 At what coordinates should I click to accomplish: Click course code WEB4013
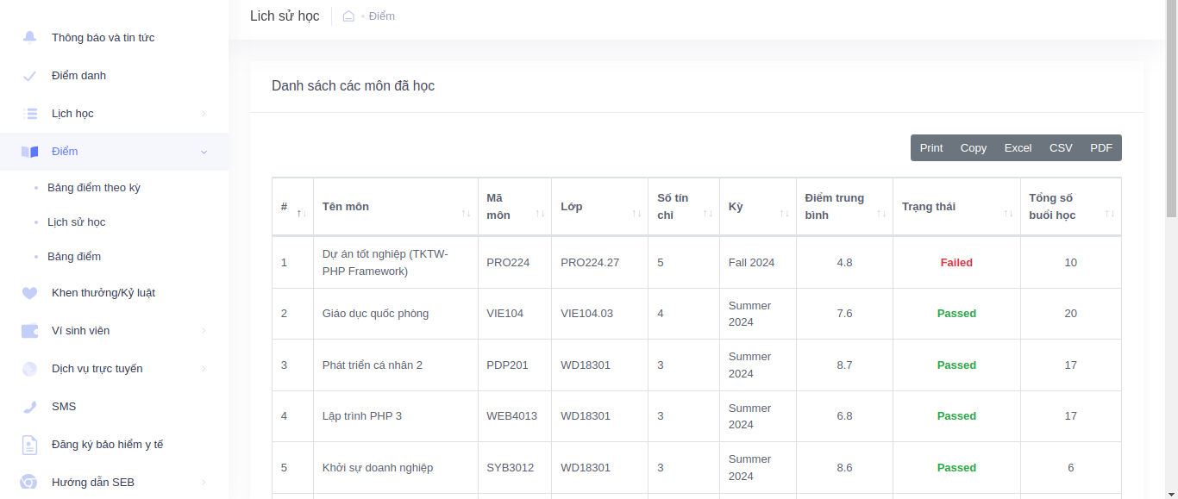tap(512, 416)
